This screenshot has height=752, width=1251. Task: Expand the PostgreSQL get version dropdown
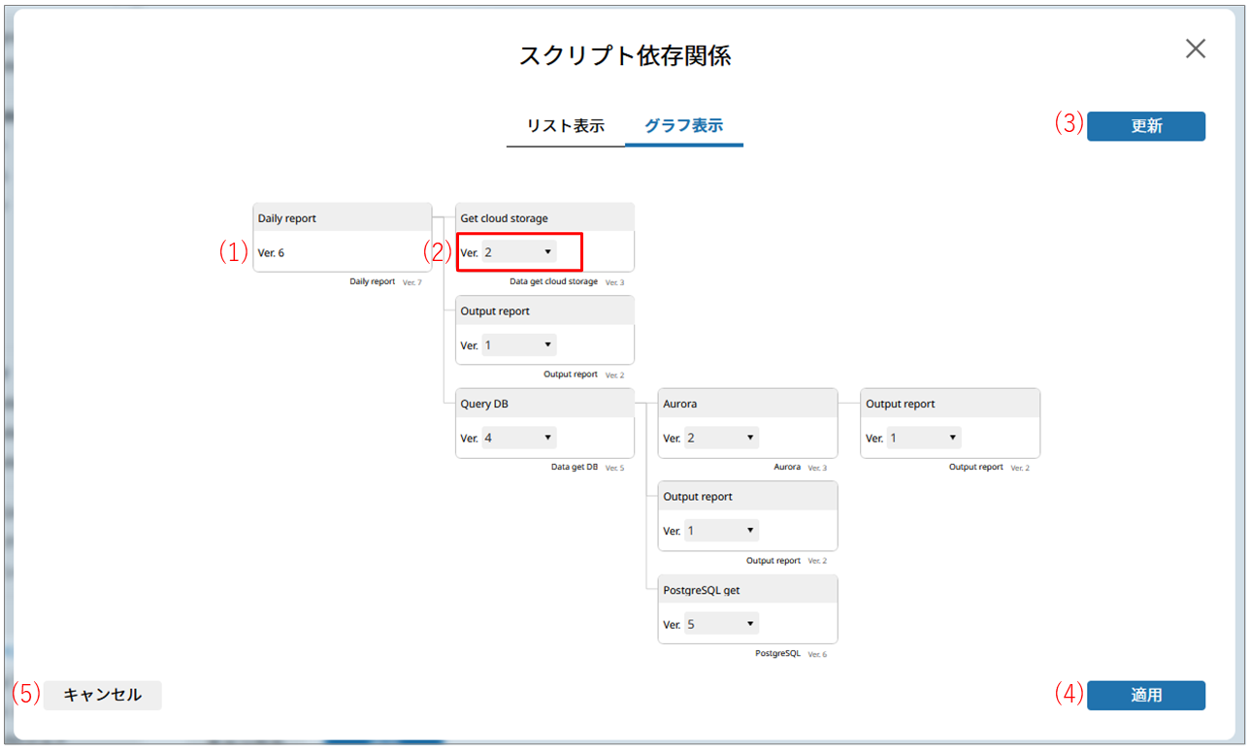[721, 624]
